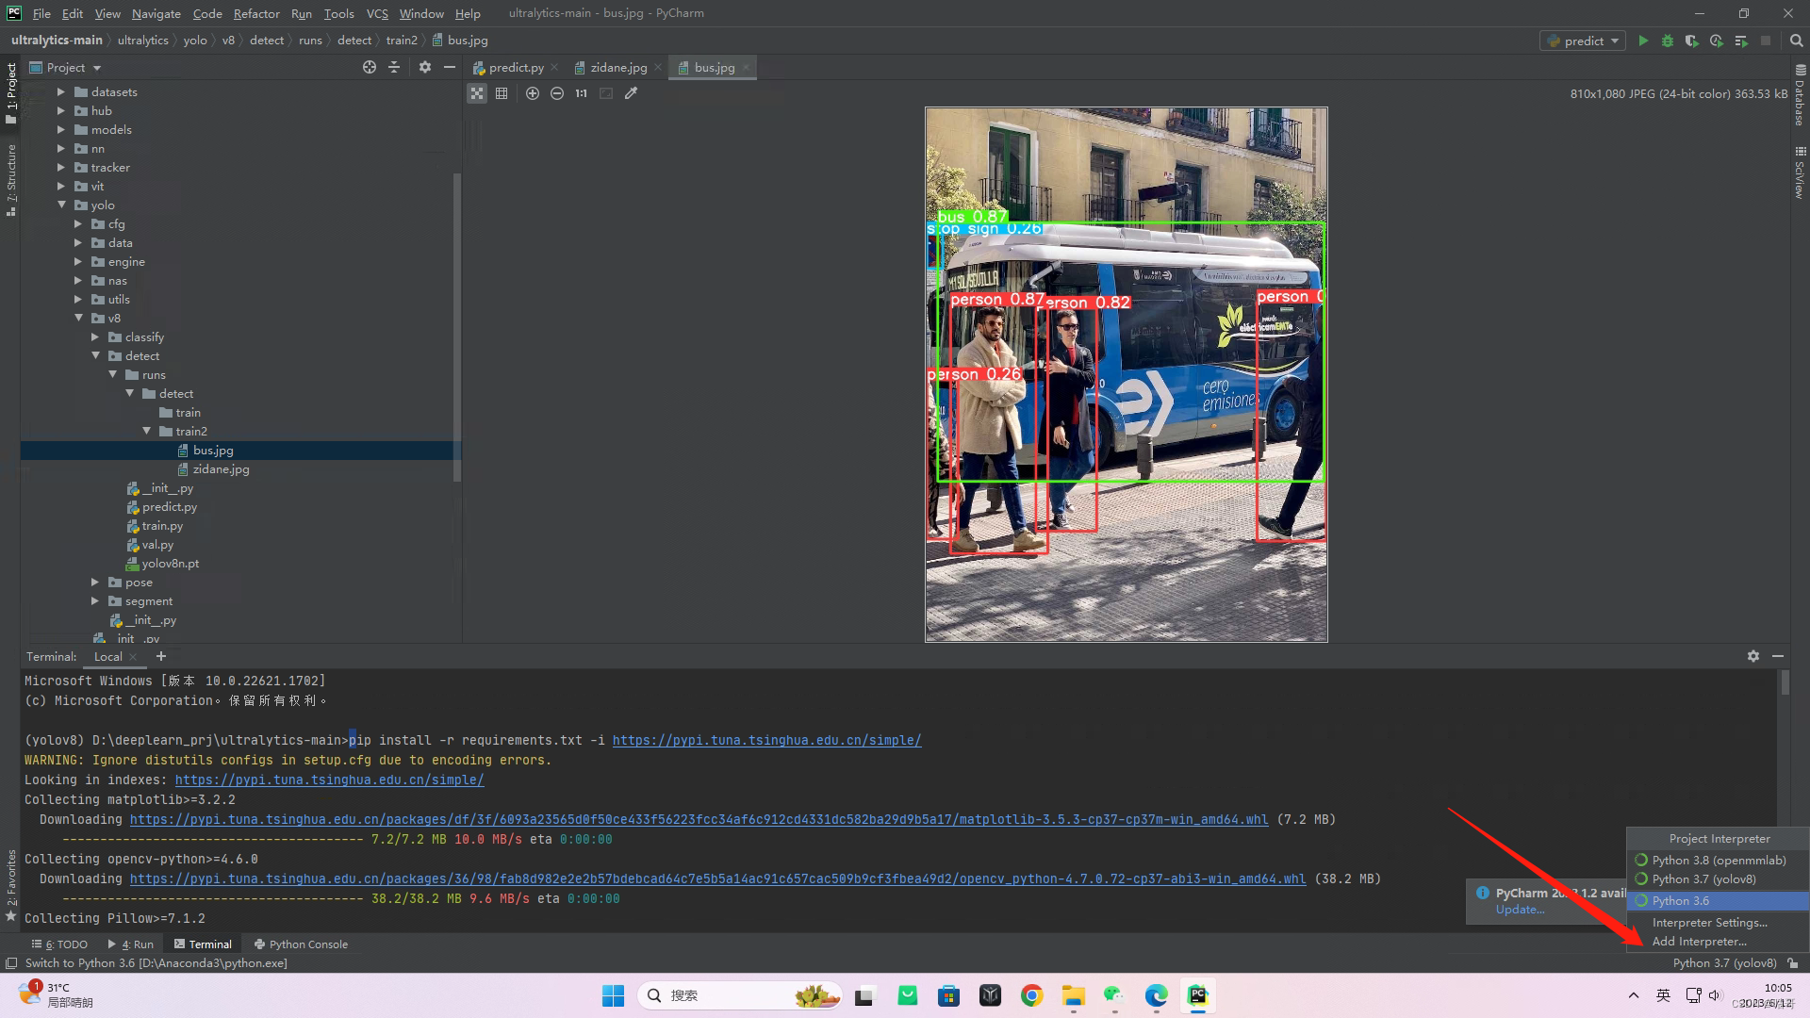Image resolution: width=1810 pixels, height=1018 pixels.
Task: Open Terminal panel settings gear
Action: pos(1753,656)
